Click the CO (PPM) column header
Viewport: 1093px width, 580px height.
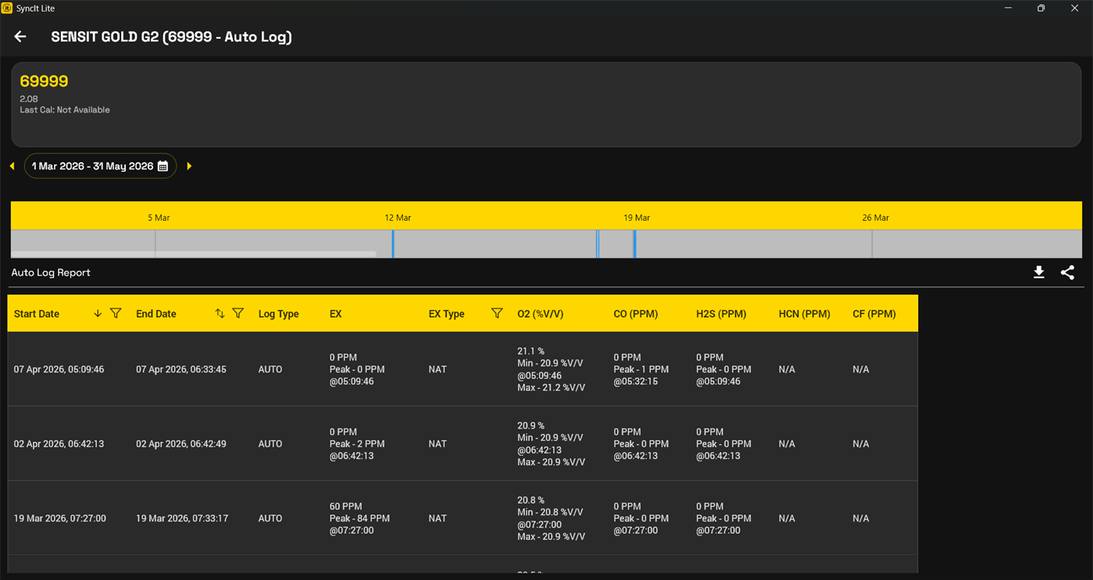tap(636, 314)
